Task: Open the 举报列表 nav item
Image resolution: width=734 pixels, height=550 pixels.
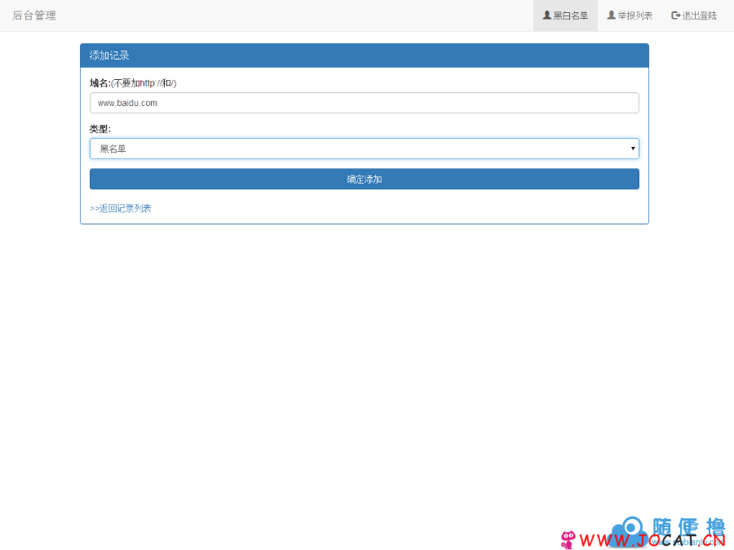Action: click(x=630, y=16)
